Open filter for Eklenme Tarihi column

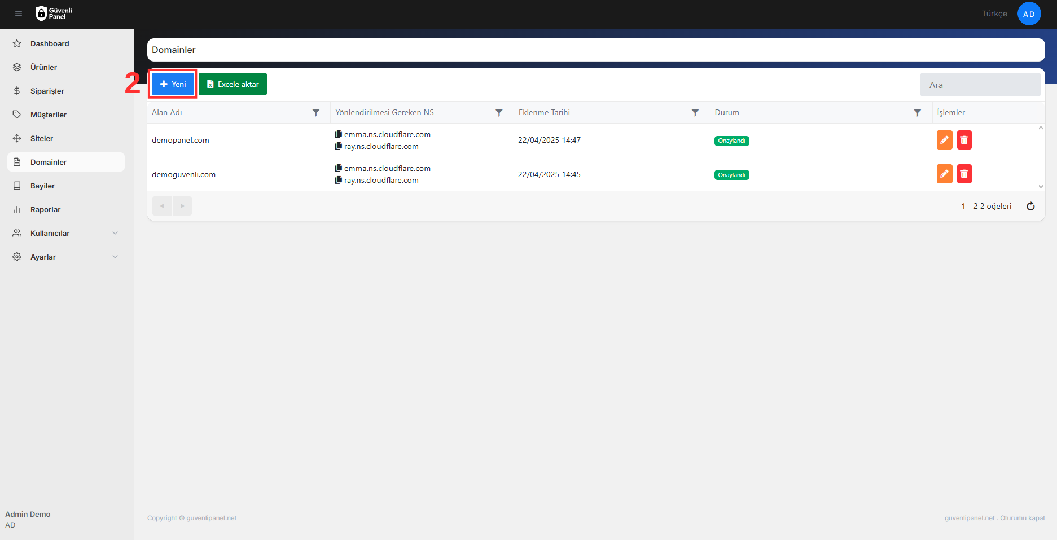pos(695,113)
